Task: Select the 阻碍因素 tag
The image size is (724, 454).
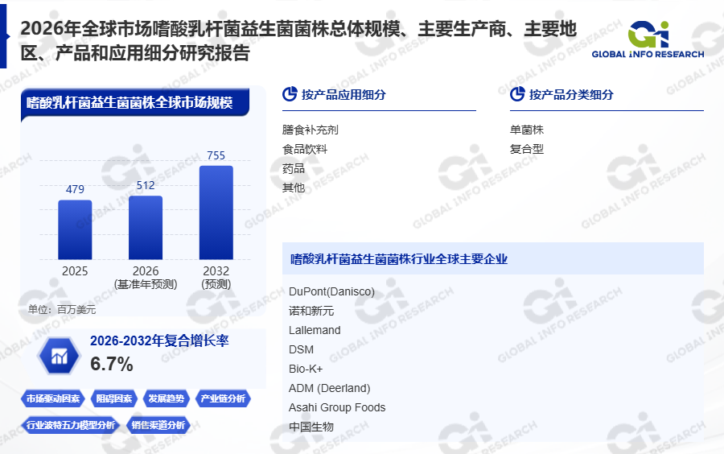Action: pyautogui.click(x=114, y=398)
